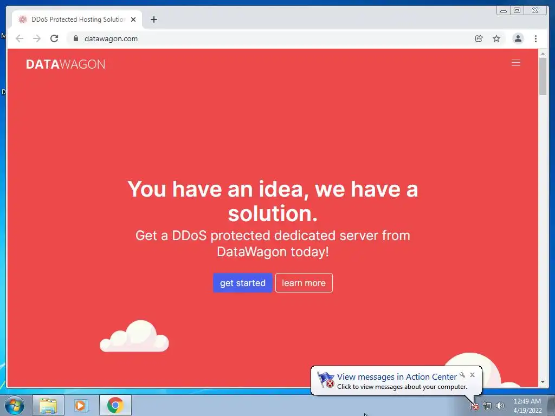Reload the datawagon.com page

pos(54,38)
